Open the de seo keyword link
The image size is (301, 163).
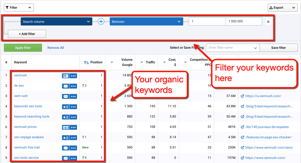tap(19, 86)
